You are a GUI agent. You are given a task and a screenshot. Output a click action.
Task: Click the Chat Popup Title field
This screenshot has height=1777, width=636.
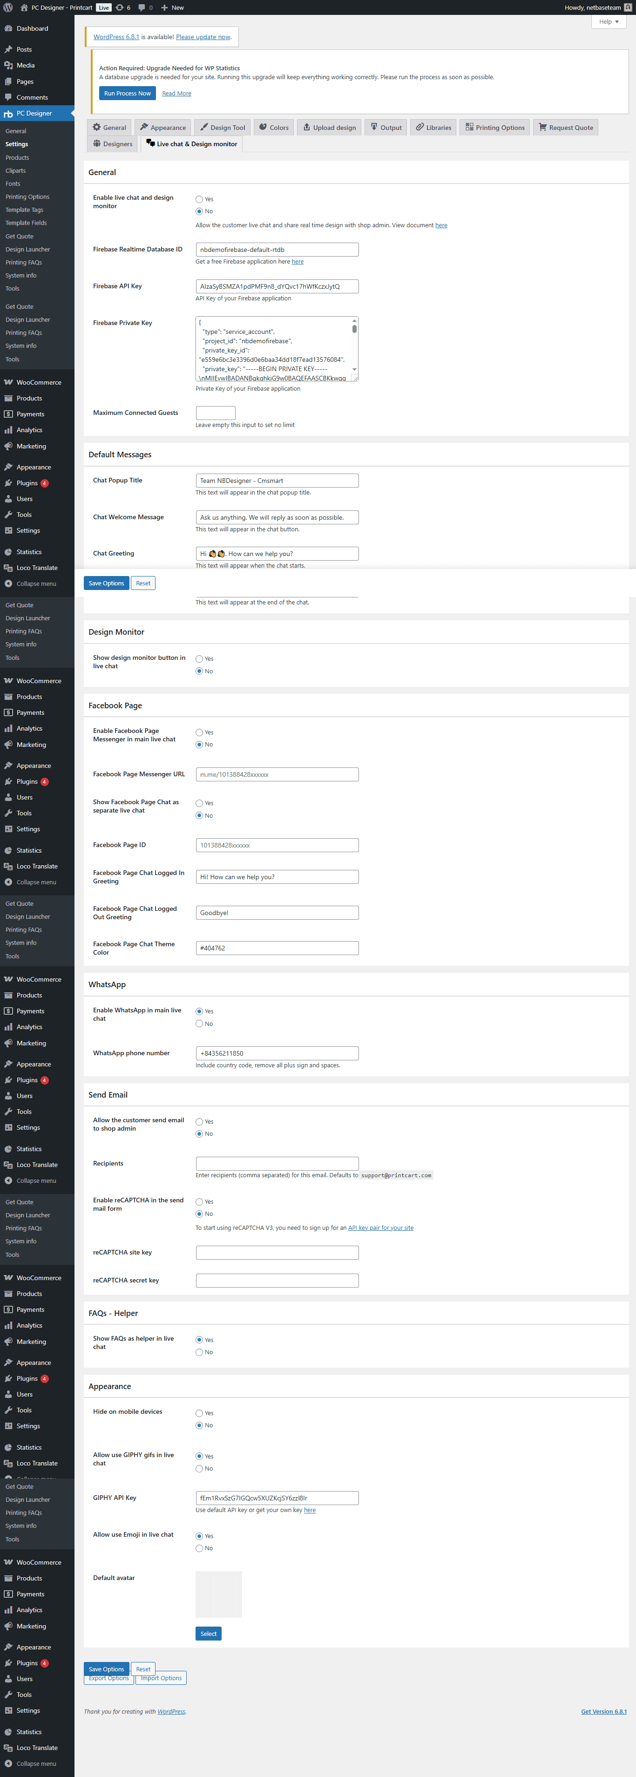tap(277, 481)
